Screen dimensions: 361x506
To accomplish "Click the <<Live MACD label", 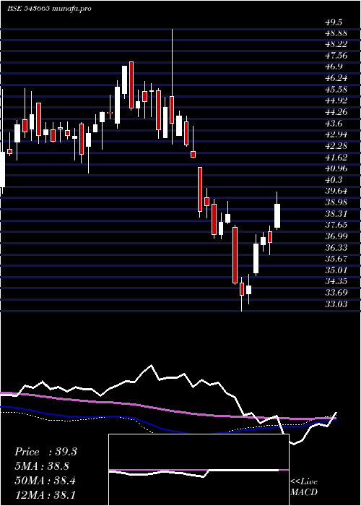I will tap(304, 487).
